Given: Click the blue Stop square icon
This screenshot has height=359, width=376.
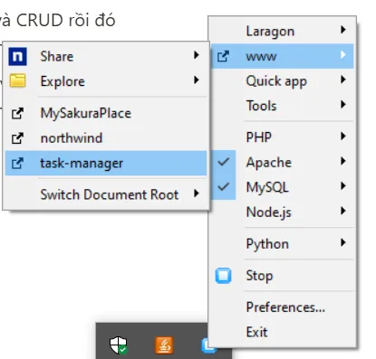Looking at the screenshot, I should pos(223,276).
